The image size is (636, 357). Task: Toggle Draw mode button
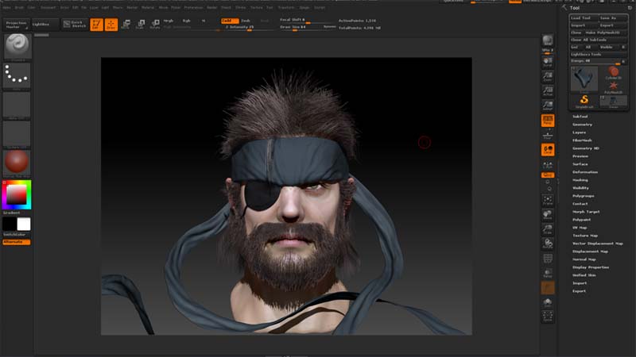pyautogui.click(x=111, y=25)
